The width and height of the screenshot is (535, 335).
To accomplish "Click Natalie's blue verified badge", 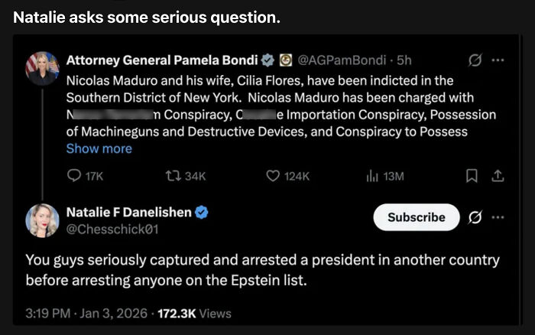I will point(203,212).
